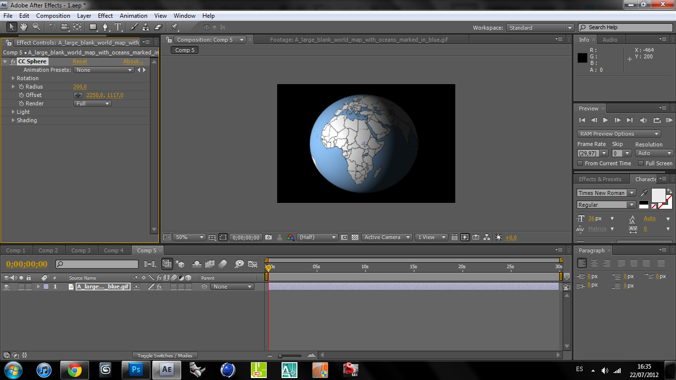The width and height of the screenshot is (676, 380).
Task: Select the Horizontal Type tool
Action: coord(118,27)
